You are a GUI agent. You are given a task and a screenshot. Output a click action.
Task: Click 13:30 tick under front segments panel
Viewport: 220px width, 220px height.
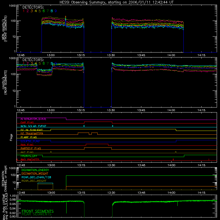click(111, 55)
